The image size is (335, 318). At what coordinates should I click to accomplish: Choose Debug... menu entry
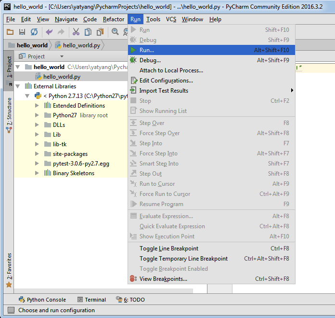pyautogui.click(x=211, y=60)
